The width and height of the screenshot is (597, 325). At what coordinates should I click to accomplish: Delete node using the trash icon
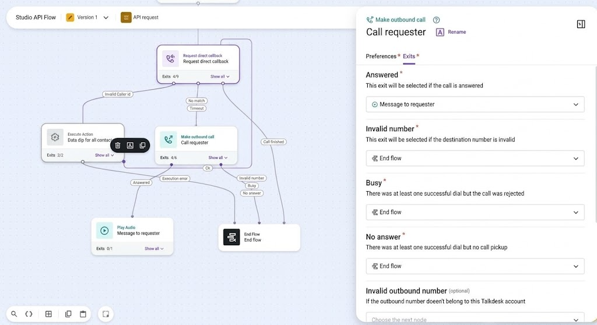click(x=118, y=146)
